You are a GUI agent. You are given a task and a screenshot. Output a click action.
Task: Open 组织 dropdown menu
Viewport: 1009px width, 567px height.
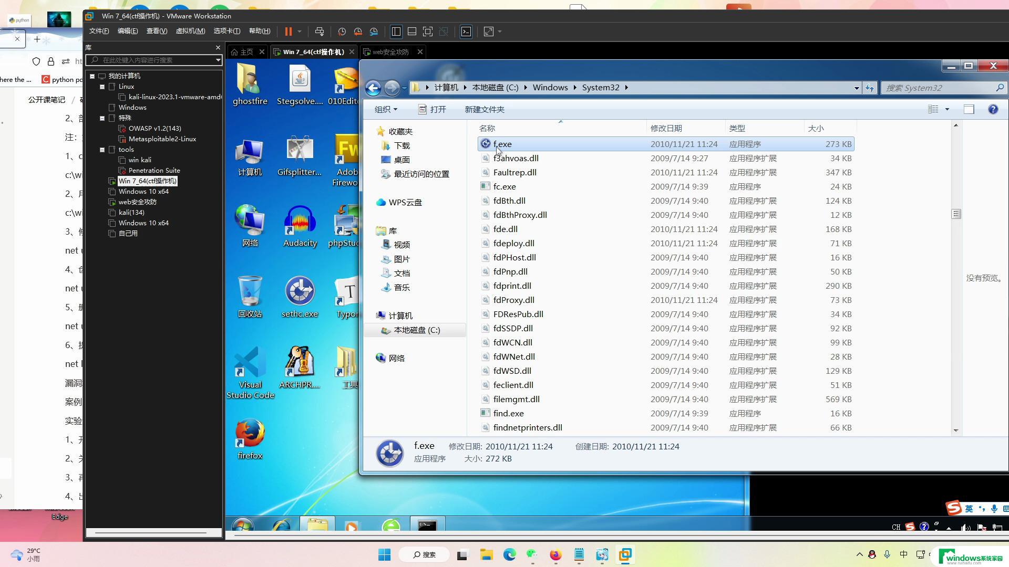[x=386, y=109]
